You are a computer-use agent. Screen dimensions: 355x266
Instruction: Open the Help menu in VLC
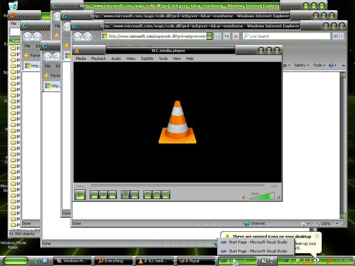190,59
